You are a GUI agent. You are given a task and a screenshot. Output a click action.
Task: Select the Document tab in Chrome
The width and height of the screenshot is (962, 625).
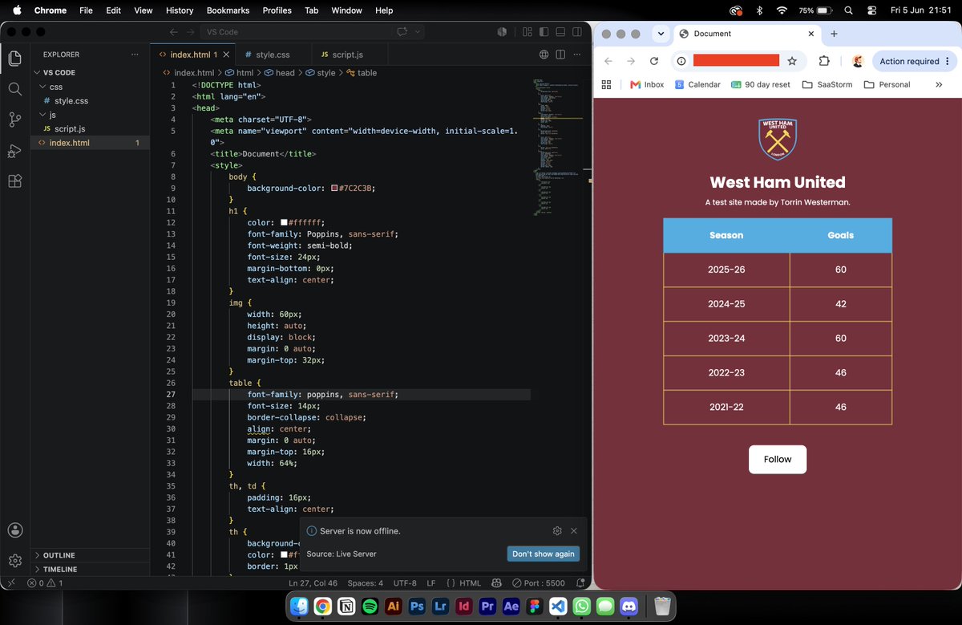(x=746, y=34)
